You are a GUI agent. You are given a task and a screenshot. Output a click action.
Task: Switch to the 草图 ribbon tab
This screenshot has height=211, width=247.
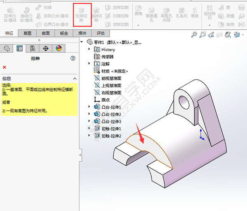pyautogui.click(x=27, y=33)
